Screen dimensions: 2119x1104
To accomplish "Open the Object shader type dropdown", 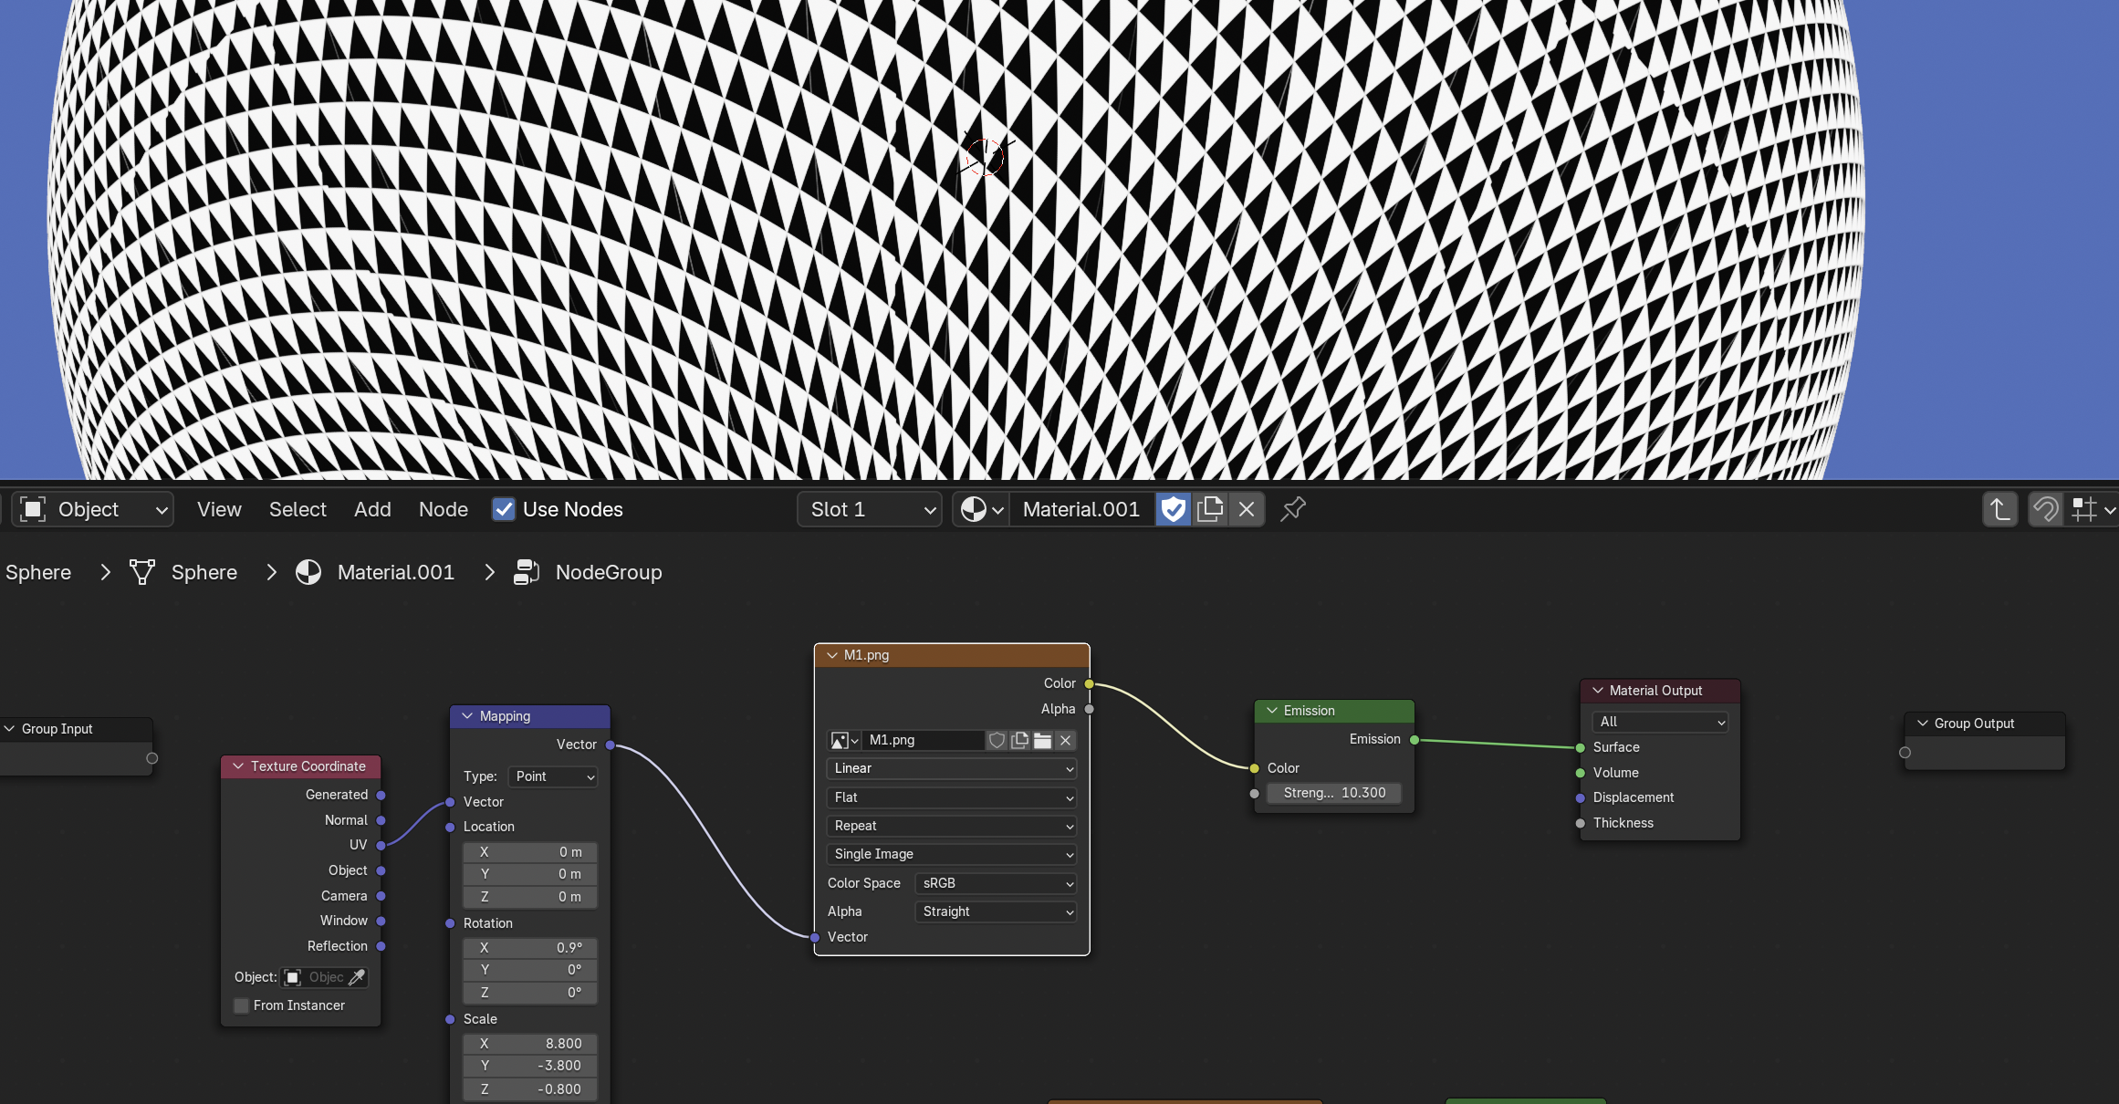I will coord(93,509).
